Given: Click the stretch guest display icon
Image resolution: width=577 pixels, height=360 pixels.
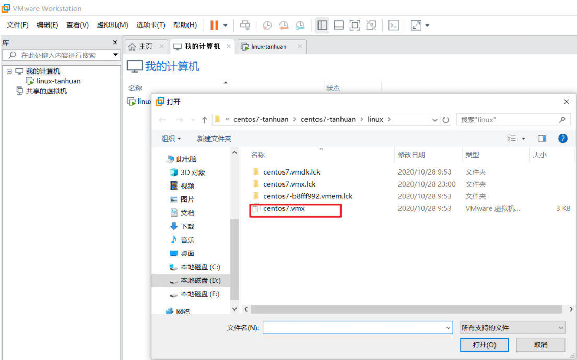Looking at the screenshot, I should [416, 25].
